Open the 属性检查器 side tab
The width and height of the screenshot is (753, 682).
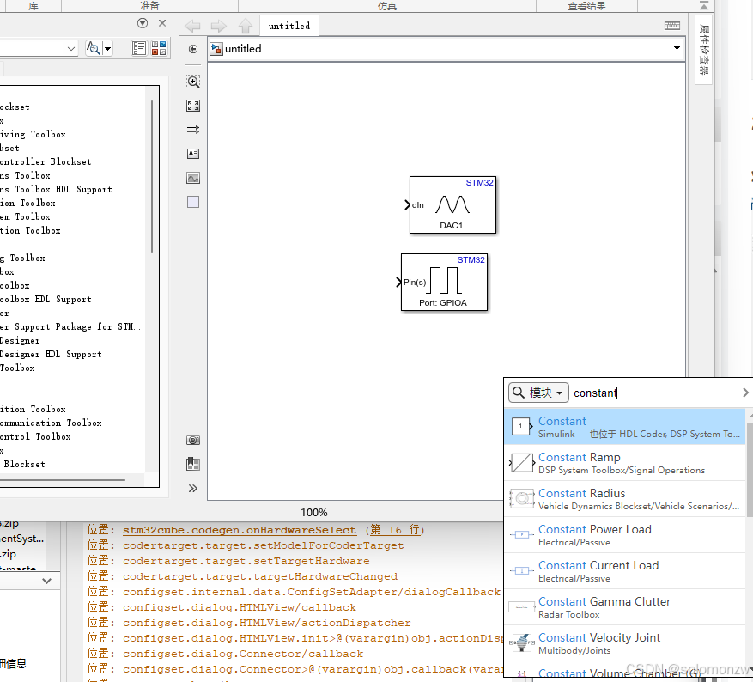tap(703, 50)
